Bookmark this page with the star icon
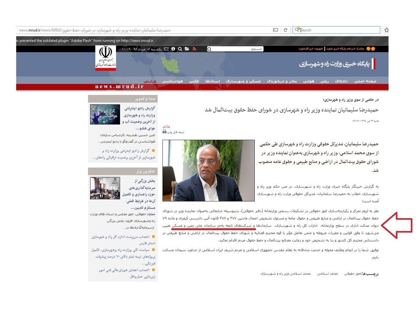 pyautogui.click(x=386, y=30)
